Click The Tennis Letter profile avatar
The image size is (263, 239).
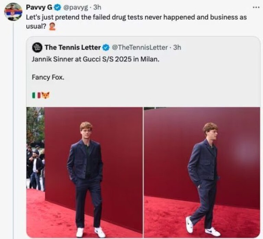(x=37, y=48)
